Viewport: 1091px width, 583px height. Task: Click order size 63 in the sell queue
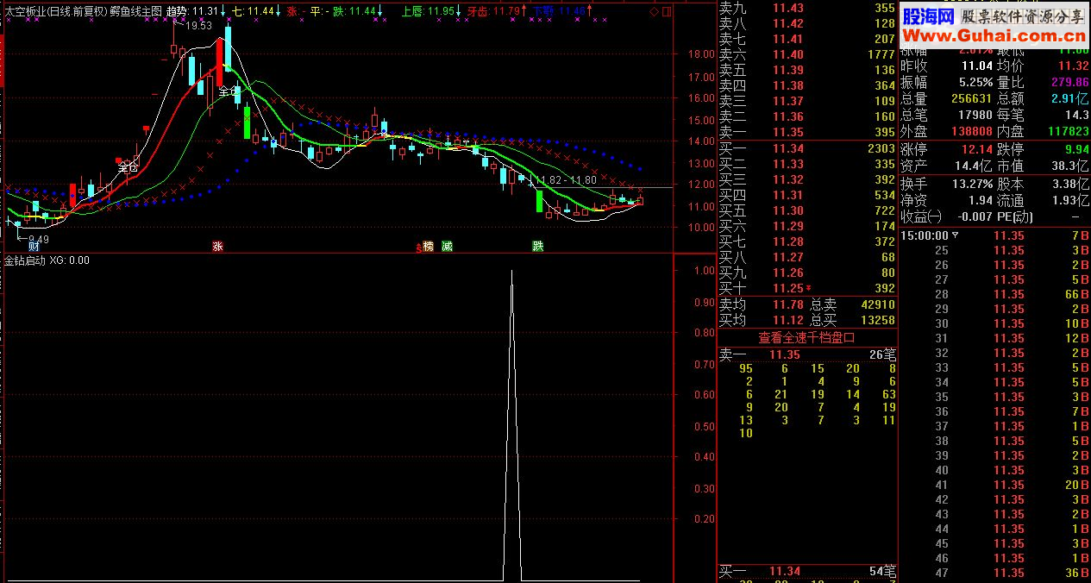click(x=888, y=394)
